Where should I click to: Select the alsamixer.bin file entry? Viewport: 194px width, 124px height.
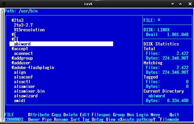(x=29, y=91)
